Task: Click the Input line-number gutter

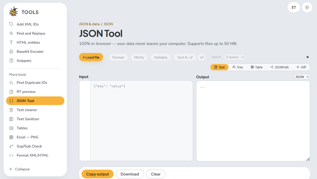Action: (x=85, y=121)
